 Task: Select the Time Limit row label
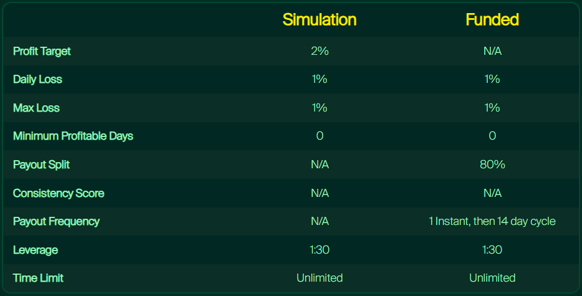click(x=38, y=278)
